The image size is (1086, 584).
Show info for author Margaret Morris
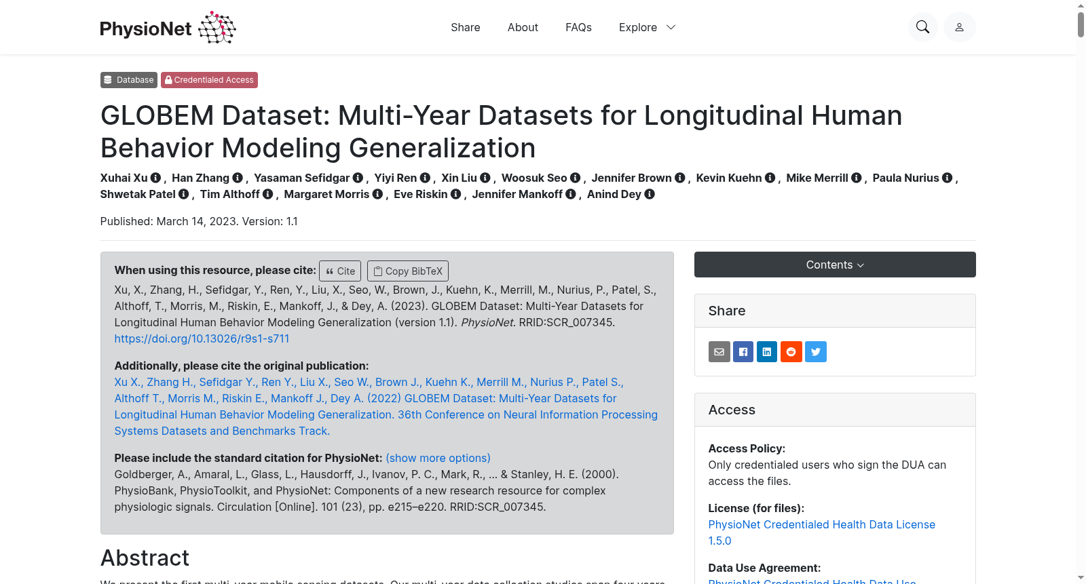coord(378,194)
